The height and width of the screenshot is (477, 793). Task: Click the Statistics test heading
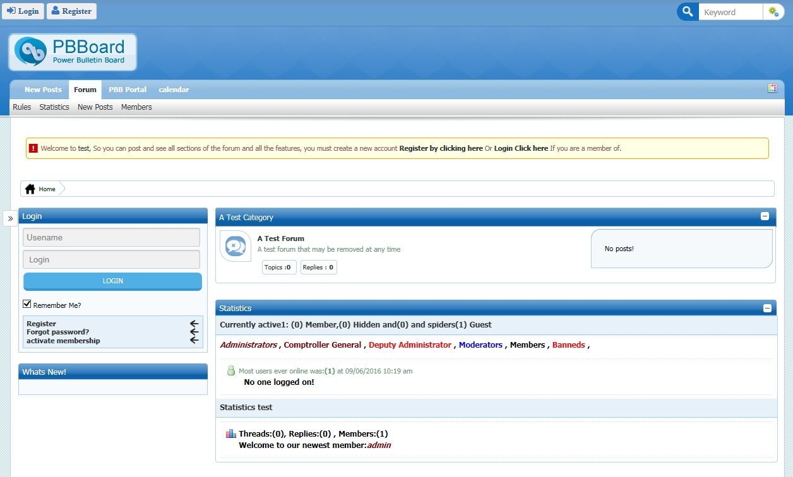pos(246,408)
